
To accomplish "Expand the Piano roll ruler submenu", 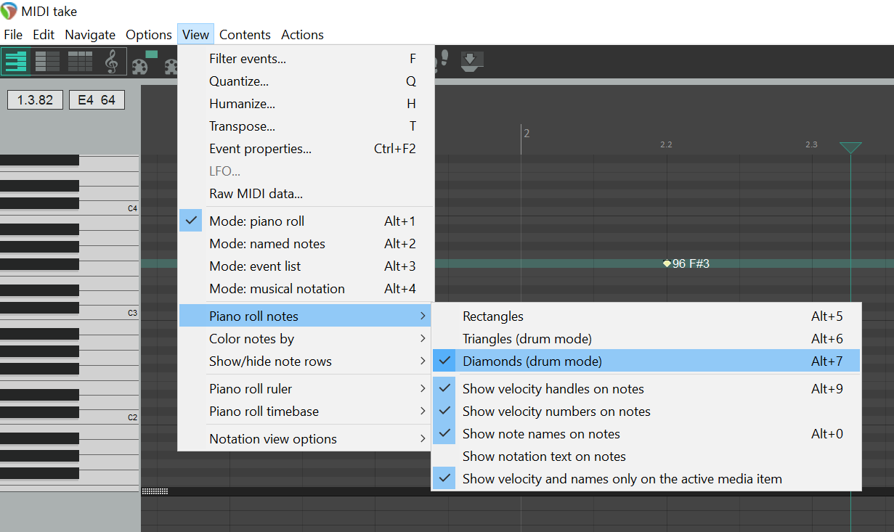I will coord(251,389).
